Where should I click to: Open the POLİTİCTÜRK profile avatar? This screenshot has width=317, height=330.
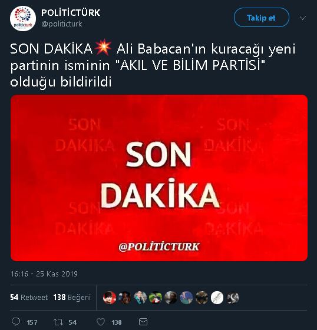click(x=23, y=18)
